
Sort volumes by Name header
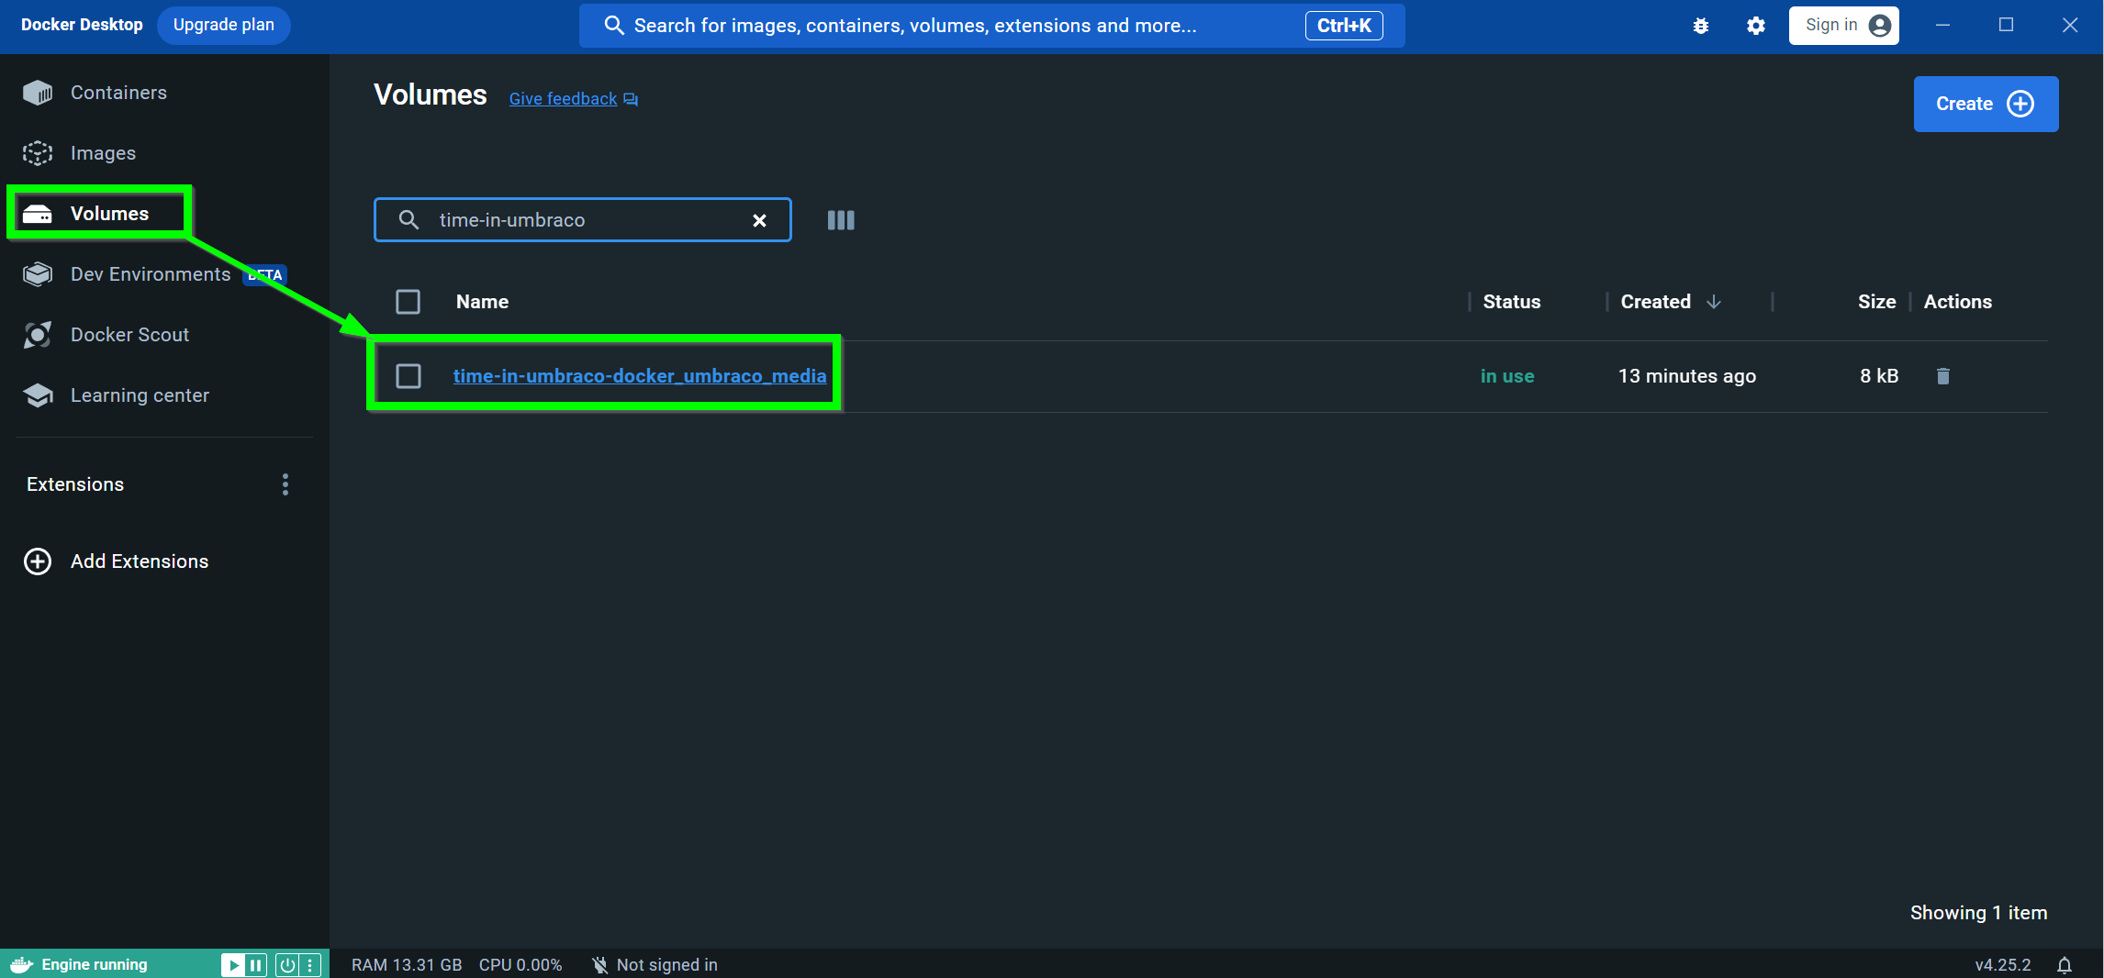tap(482, 302)
